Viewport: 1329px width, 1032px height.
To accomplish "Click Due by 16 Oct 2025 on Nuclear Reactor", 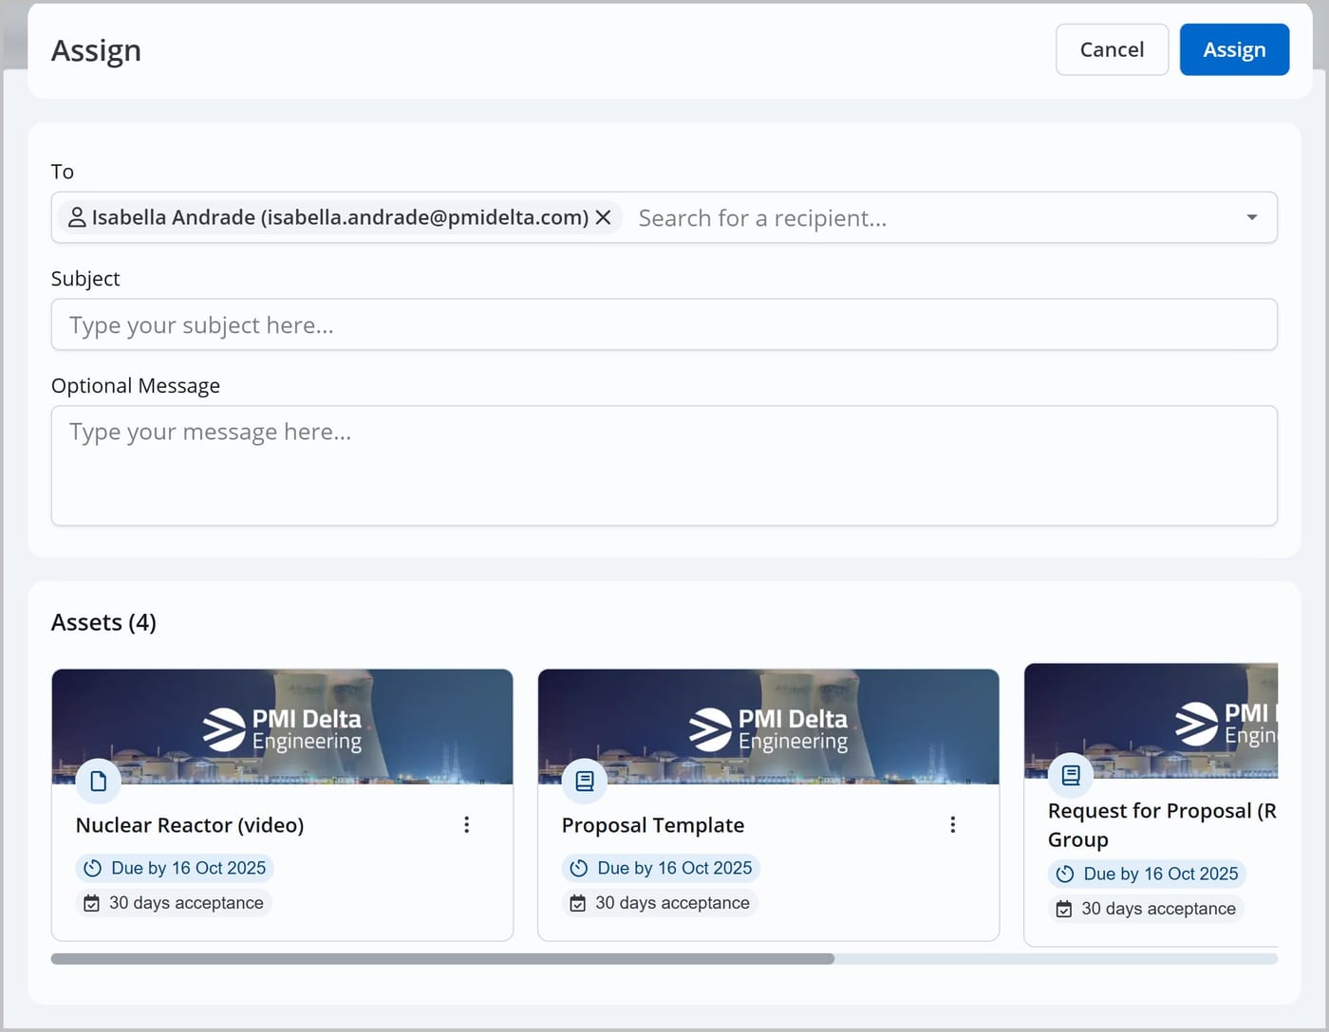I will coord(175,868).
